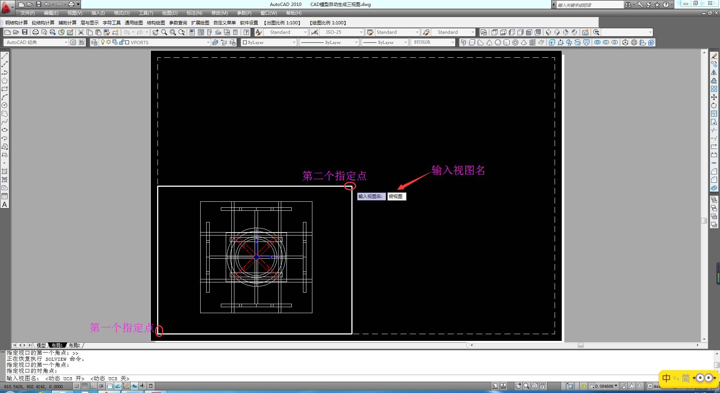Screen dimensions: 720x393
Task: Select the Polygon tool in the draw toolbar
Action: click(4, 81)
